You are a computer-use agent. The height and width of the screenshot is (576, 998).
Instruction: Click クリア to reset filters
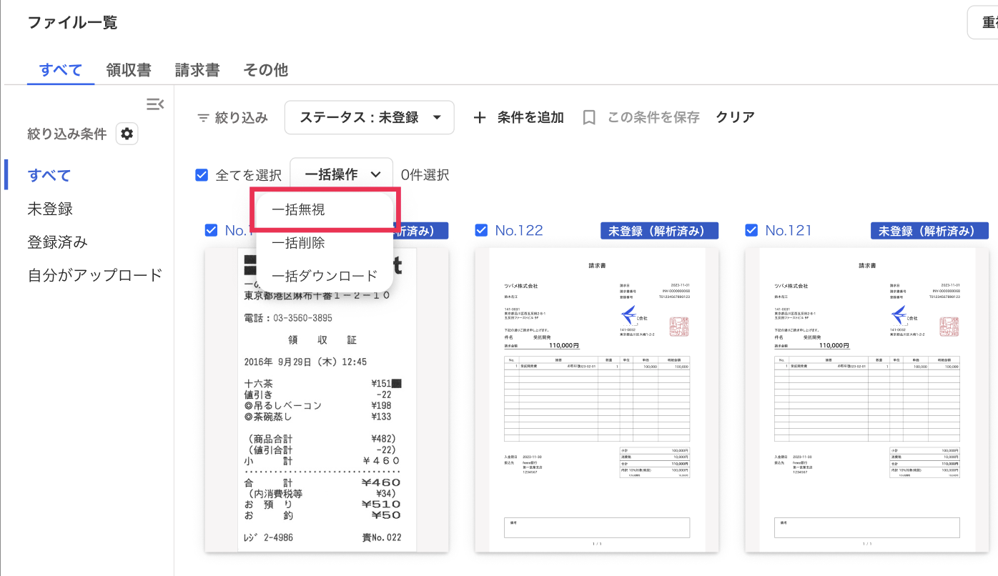pyautogui.click(x=736, y=118)
